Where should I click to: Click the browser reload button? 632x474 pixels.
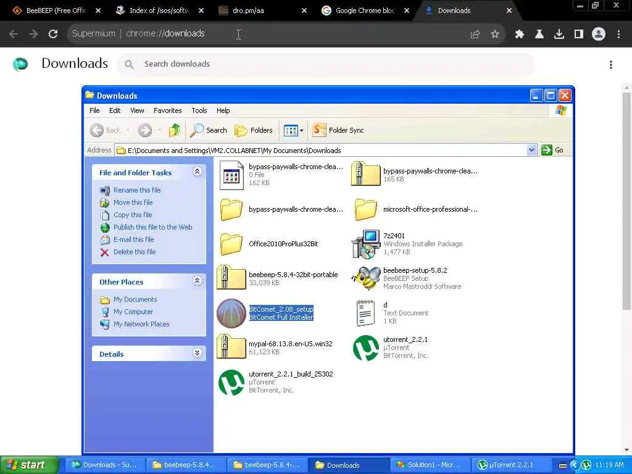(x=53, y=34)
